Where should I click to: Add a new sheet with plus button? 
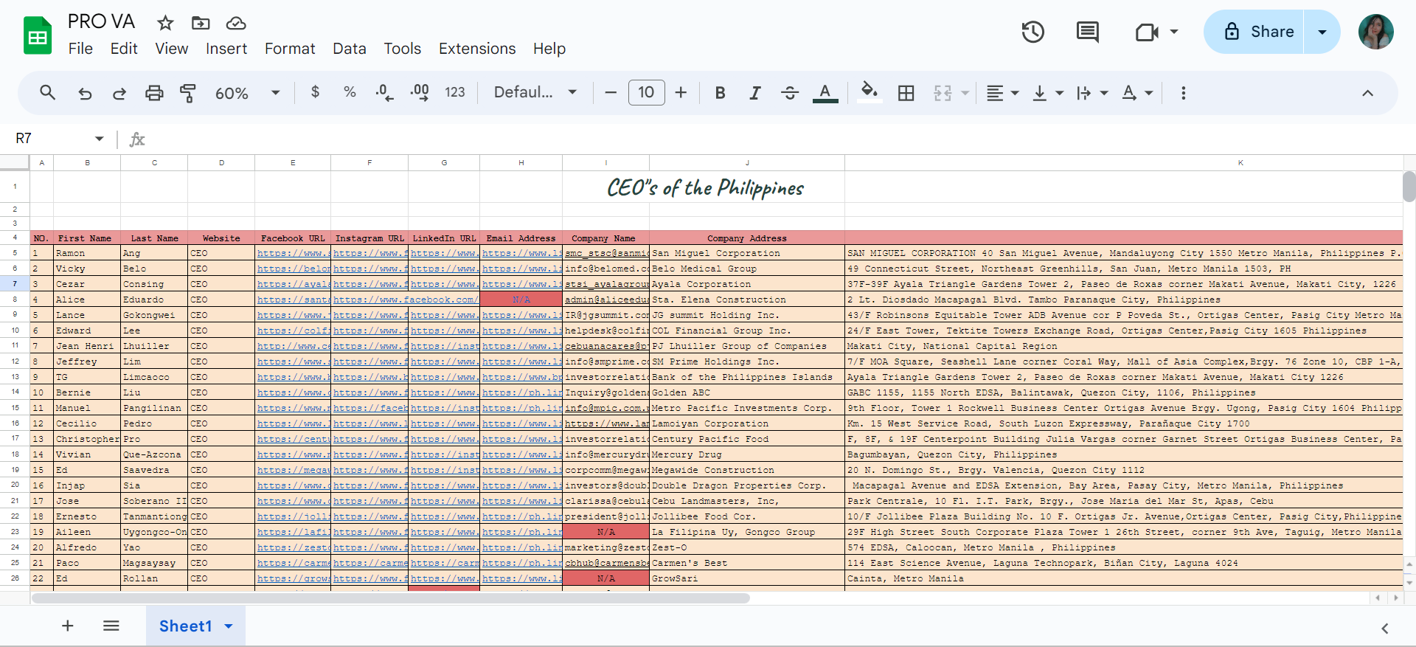tap(67, 626)
